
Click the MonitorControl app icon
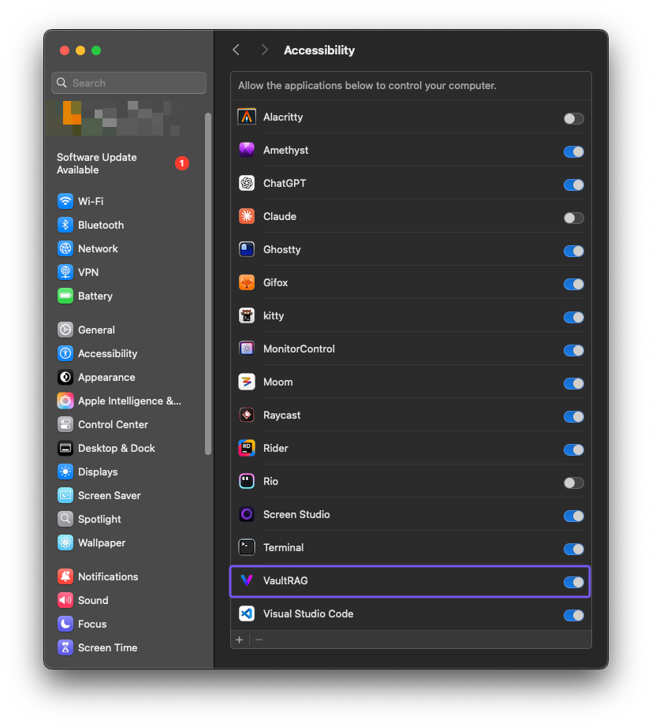(247, 349)
